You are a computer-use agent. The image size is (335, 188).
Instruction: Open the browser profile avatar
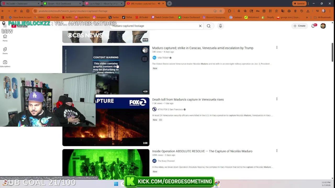[324, 11]
